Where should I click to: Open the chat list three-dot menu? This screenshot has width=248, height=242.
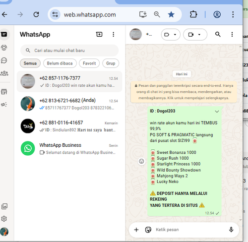point(113,34)
